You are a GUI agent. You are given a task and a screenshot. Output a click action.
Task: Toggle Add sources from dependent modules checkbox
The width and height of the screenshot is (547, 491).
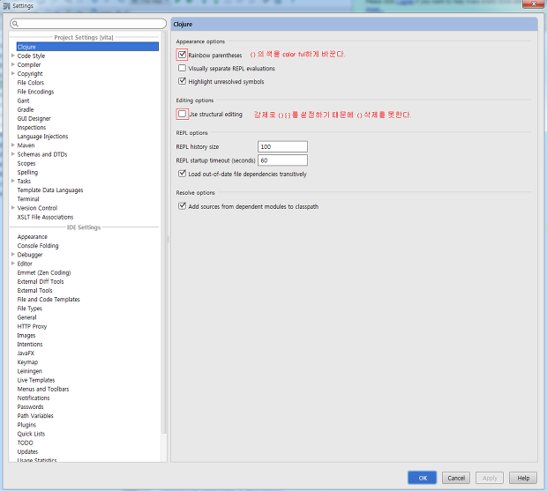point(182,206)
